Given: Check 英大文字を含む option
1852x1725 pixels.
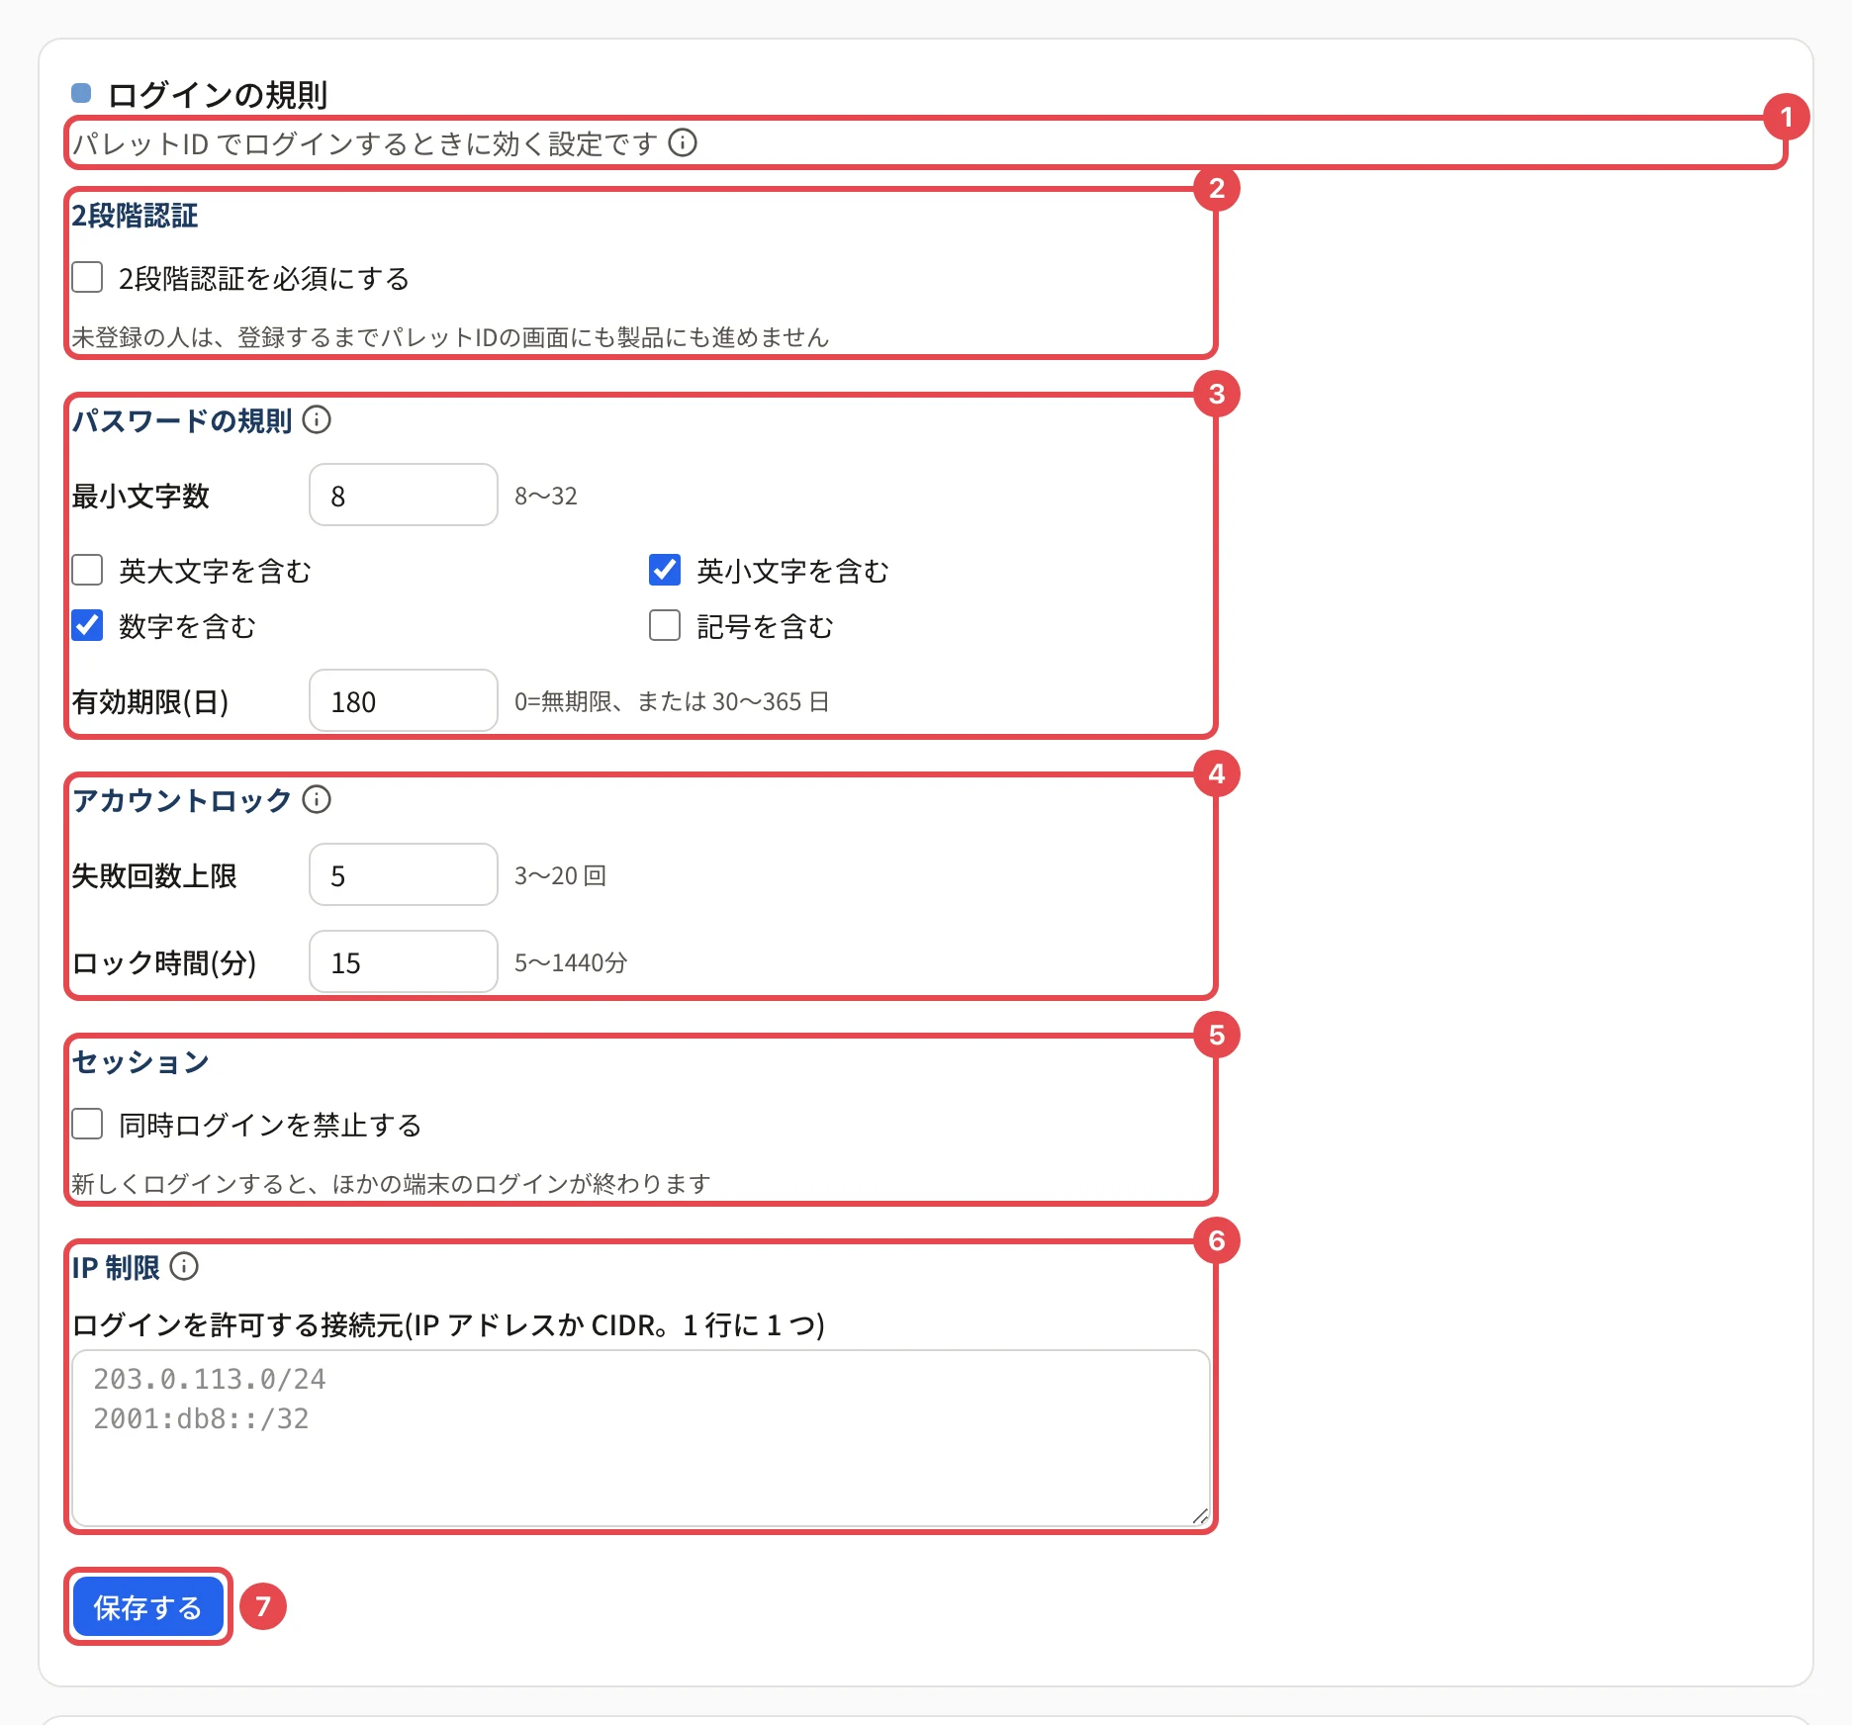Looking at the screenshot, I should (x=87, y=570).
